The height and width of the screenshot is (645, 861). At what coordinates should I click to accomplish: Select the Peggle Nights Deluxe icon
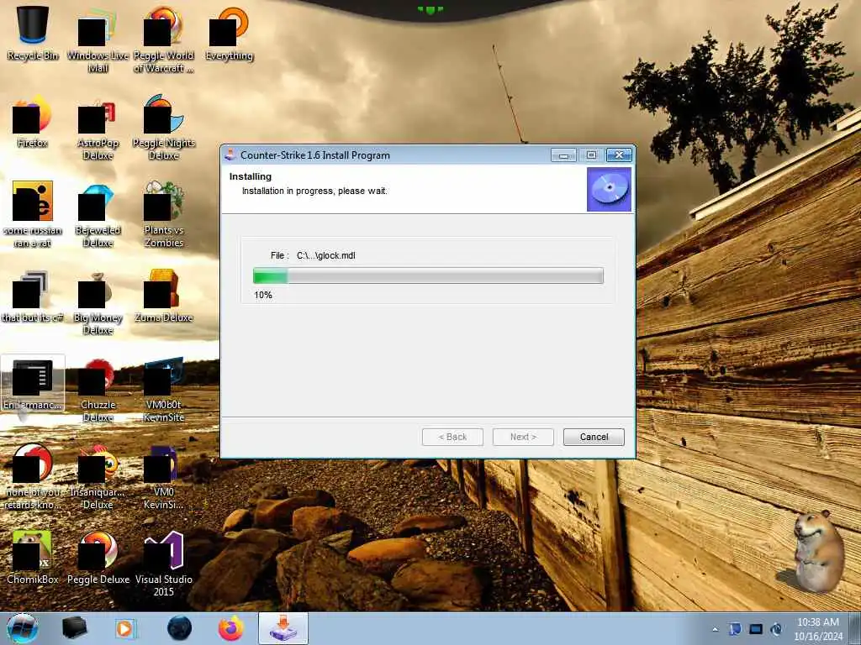(x=164, y=128)
